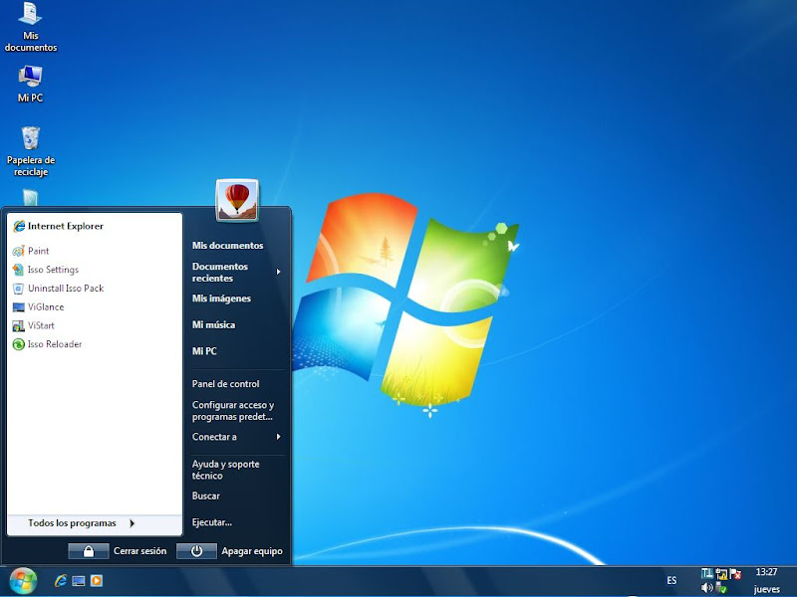This screenshot has width=797, height=597.
Task: Launch Internet Explorer from the Start menu
Action: pyautogui.click(x=59, y=227)
